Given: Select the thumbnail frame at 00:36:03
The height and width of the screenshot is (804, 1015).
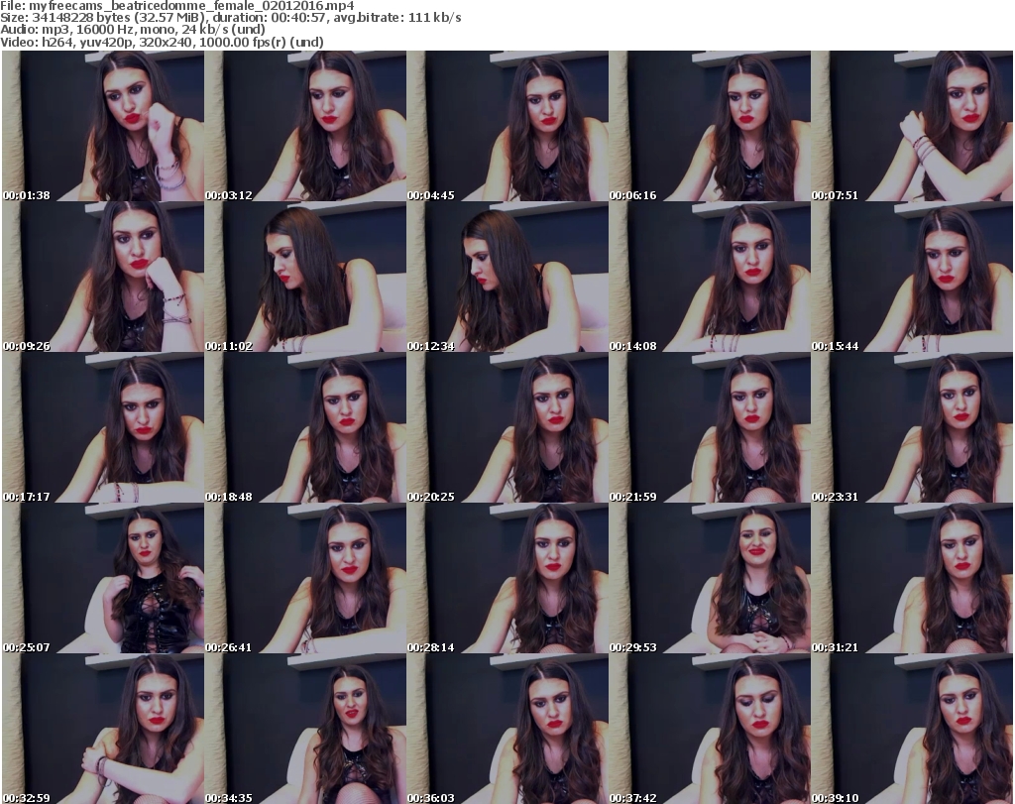Looking at the screenshot, I should pyautogui.click(x=507, y=729).
